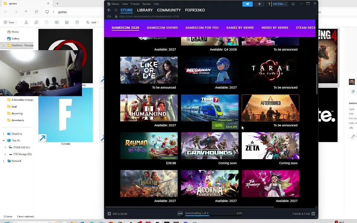Open the Games menu in Steam

click(146, 4)
